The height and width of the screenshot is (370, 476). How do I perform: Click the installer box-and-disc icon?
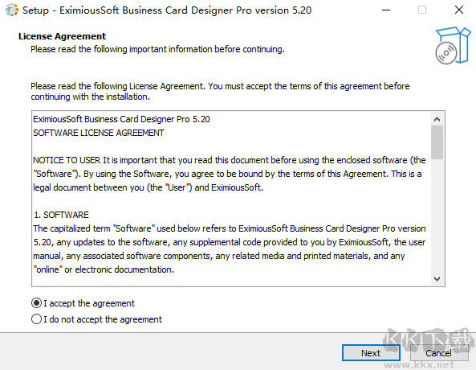[x=453, y=45]
